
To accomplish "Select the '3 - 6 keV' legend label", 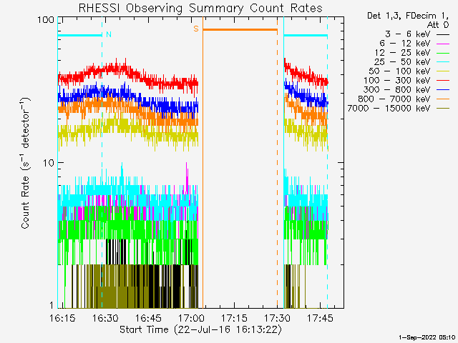I will click(407, 34).
